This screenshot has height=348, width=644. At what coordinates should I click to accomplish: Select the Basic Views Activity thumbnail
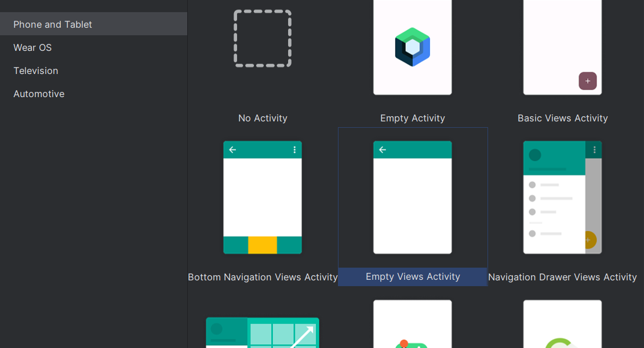click(x=562, y=47)
